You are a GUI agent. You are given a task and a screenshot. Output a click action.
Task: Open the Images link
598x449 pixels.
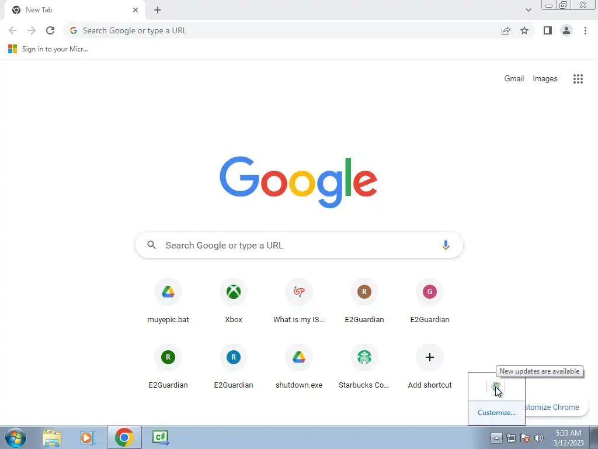[545, 79]
